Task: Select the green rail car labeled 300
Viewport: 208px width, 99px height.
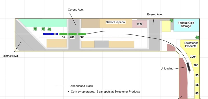Action: coord(82,34)
